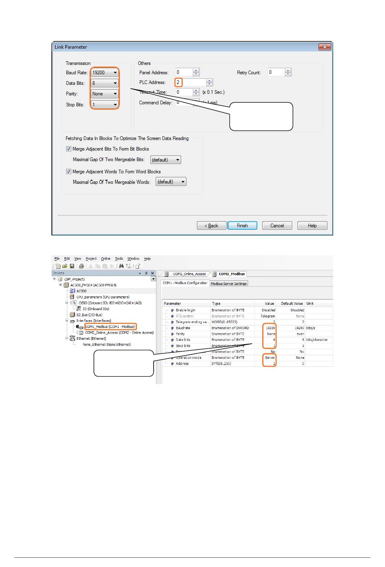Viewport: 385px width, 567px height.
Task: Click the COM2_Online_Access monitor icon in tree
Action: pos(81,333)
